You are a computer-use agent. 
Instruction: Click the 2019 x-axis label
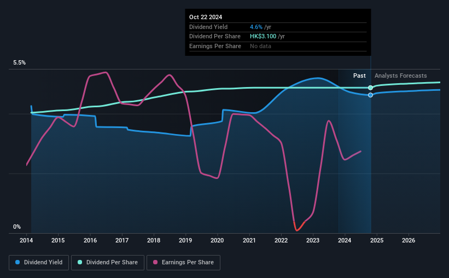185,240
